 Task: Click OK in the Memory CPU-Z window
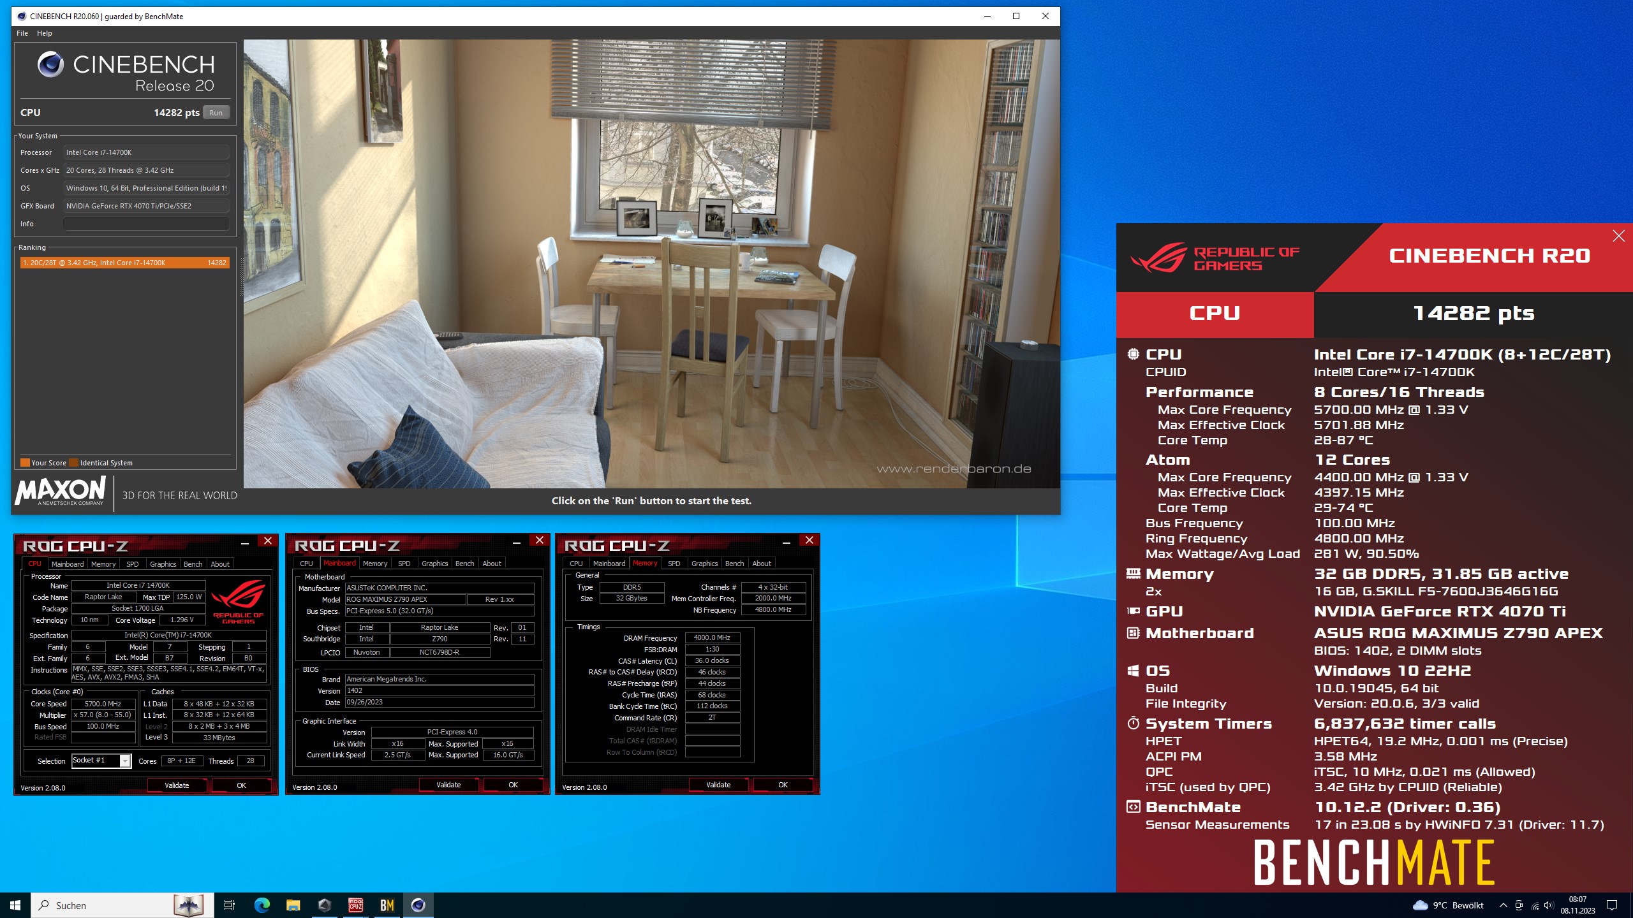[x=783, y=785]
